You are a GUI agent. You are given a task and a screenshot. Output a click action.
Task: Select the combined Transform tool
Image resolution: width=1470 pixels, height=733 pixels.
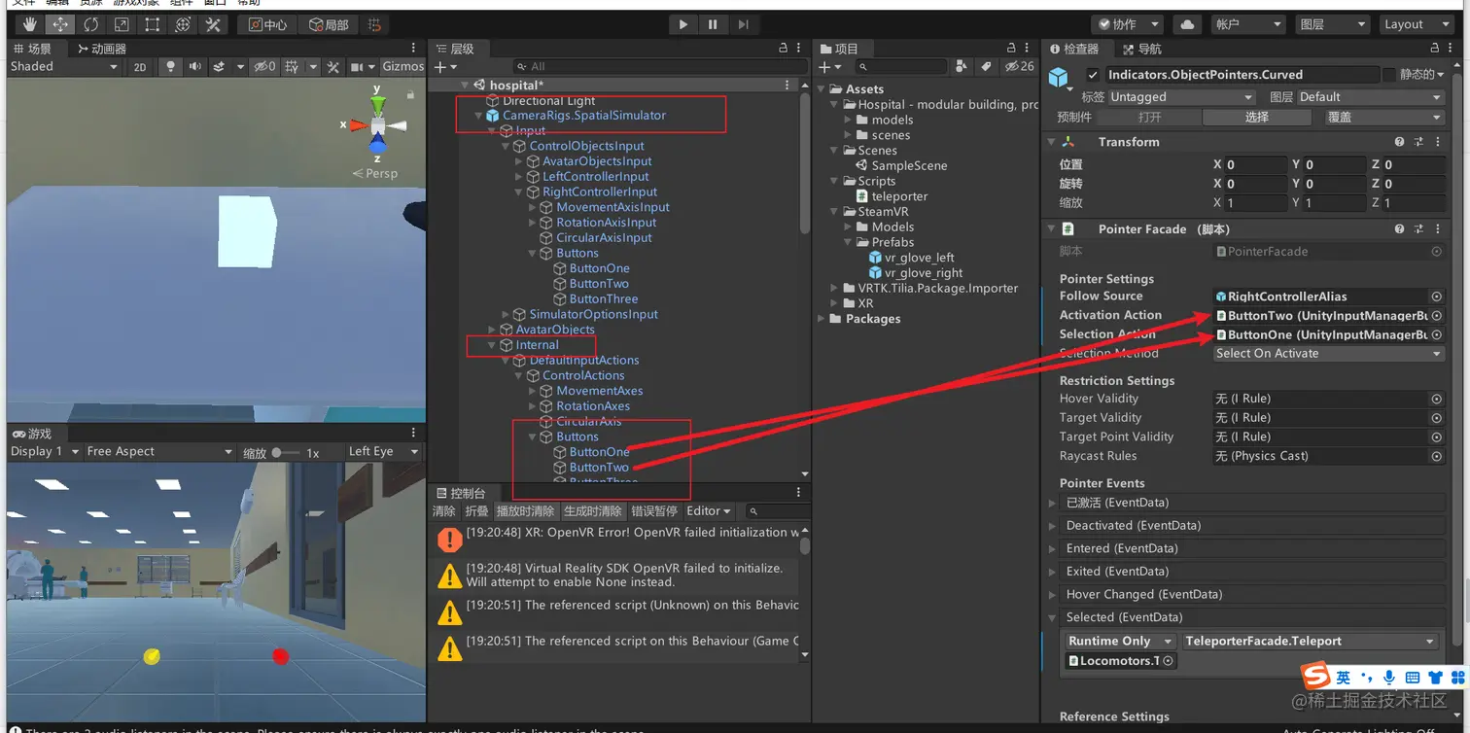coord(182,24)
